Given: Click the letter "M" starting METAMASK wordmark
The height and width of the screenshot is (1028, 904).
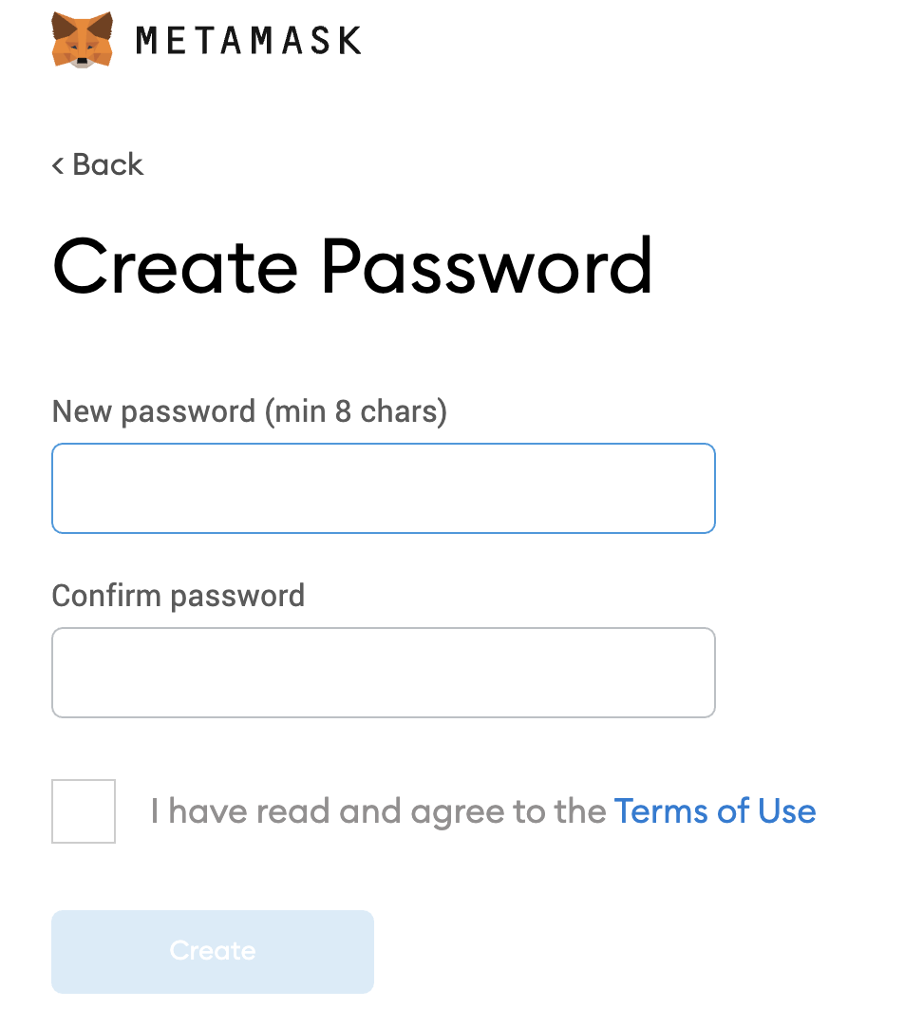Looking at the screenshot, I should click(149, 41).
